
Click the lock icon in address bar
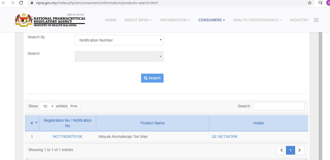(32, 3)
